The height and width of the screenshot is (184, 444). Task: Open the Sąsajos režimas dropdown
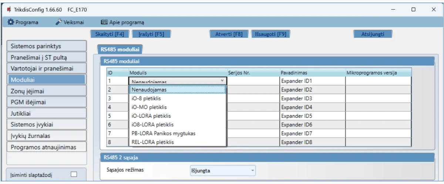(222, 171)
